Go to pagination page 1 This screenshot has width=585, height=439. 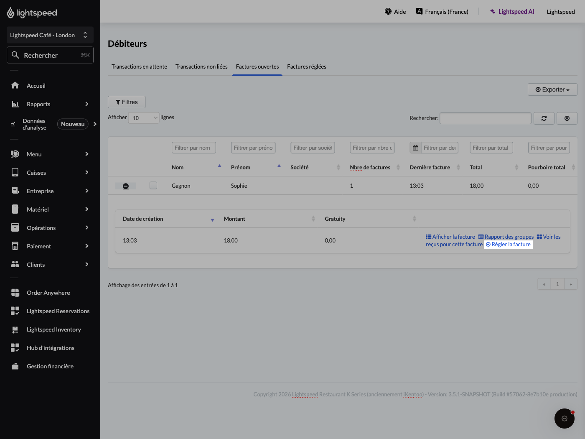pyautogui.click(x=557, y=284)
